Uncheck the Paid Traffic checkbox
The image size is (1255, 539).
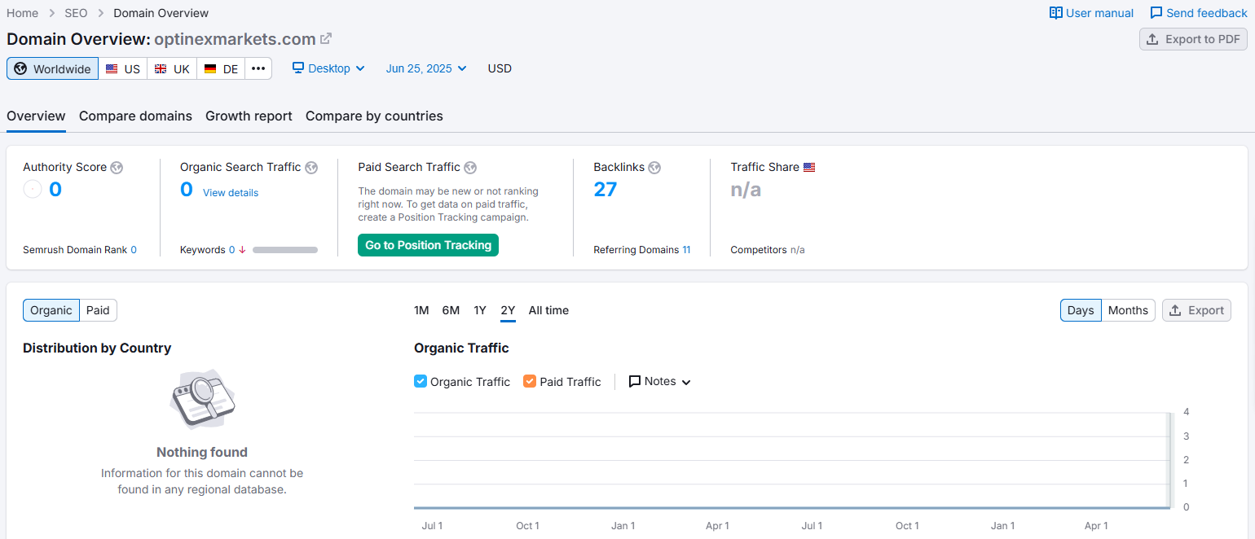tap(530, 381)
